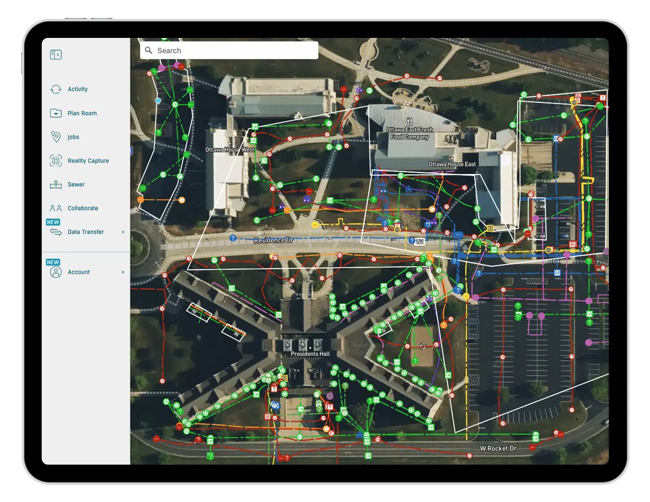The height and width of the screenshot is (502, 650).
Task: Click the Jobs location pin icon
Action: tap(56, 136)
